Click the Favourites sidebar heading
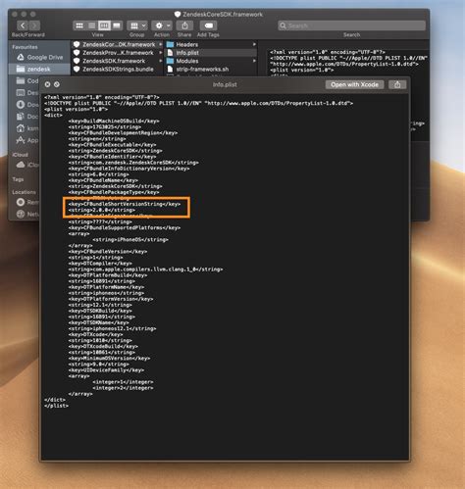The width and height of the screenshot is (465, 489). [x=25, y=47]
